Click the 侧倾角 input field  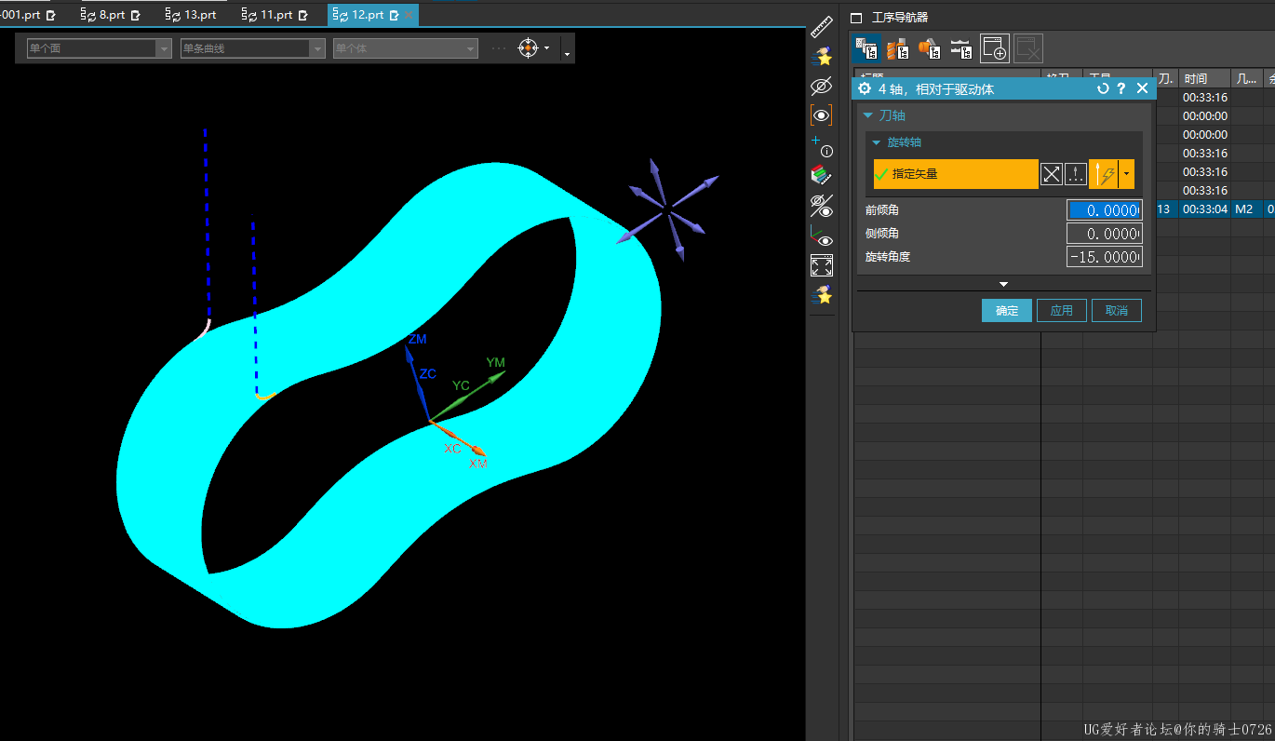pyautogui.click(x=1104, y=234)
